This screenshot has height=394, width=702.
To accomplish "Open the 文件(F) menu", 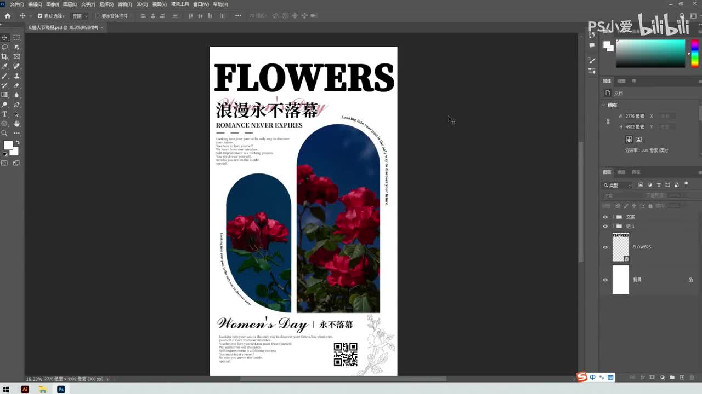I will pyautogui.click(x=17, y=4).
